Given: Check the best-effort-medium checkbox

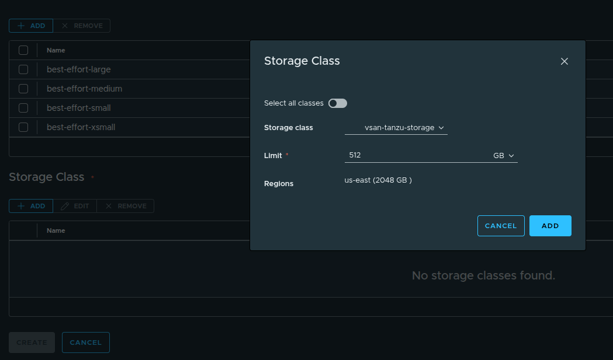Looking at the screenshot, I should [x=23, y=88].
